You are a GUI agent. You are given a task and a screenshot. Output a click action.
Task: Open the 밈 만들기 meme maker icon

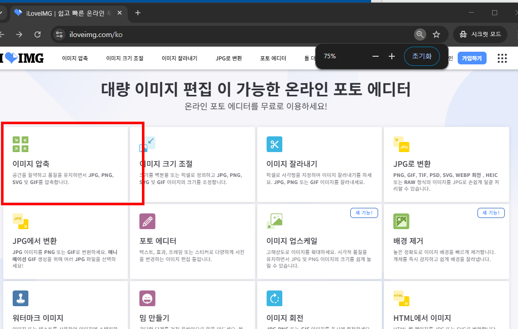[147, 298]
